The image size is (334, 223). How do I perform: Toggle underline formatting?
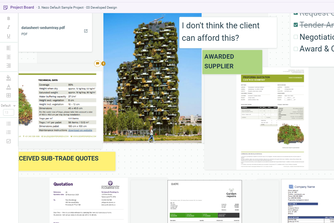pyautogui.click(x=9, y=36)
